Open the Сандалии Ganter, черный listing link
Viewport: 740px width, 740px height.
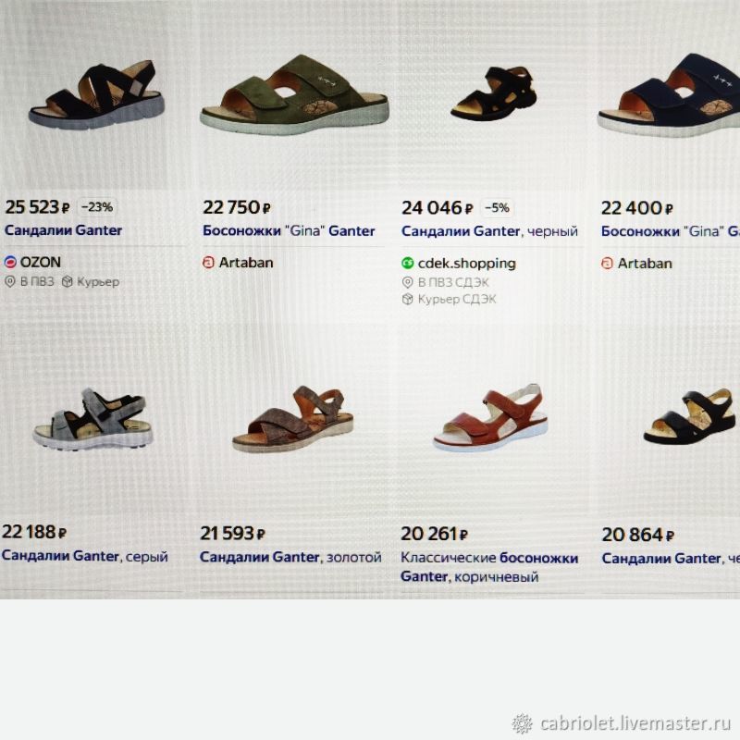pyautogui.click(x=489, y=231)
